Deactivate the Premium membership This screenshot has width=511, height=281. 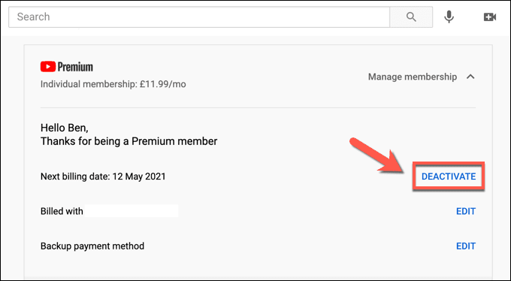click(x=449, y=177)
